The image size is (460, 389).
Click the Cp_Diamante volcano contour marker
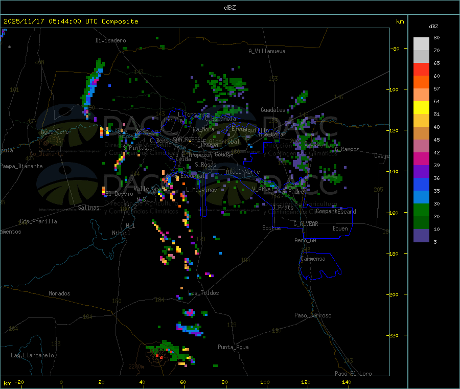[x=46, y=144]
